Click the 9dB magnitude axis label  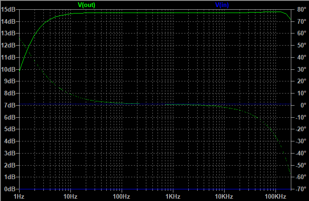(10, 81)
